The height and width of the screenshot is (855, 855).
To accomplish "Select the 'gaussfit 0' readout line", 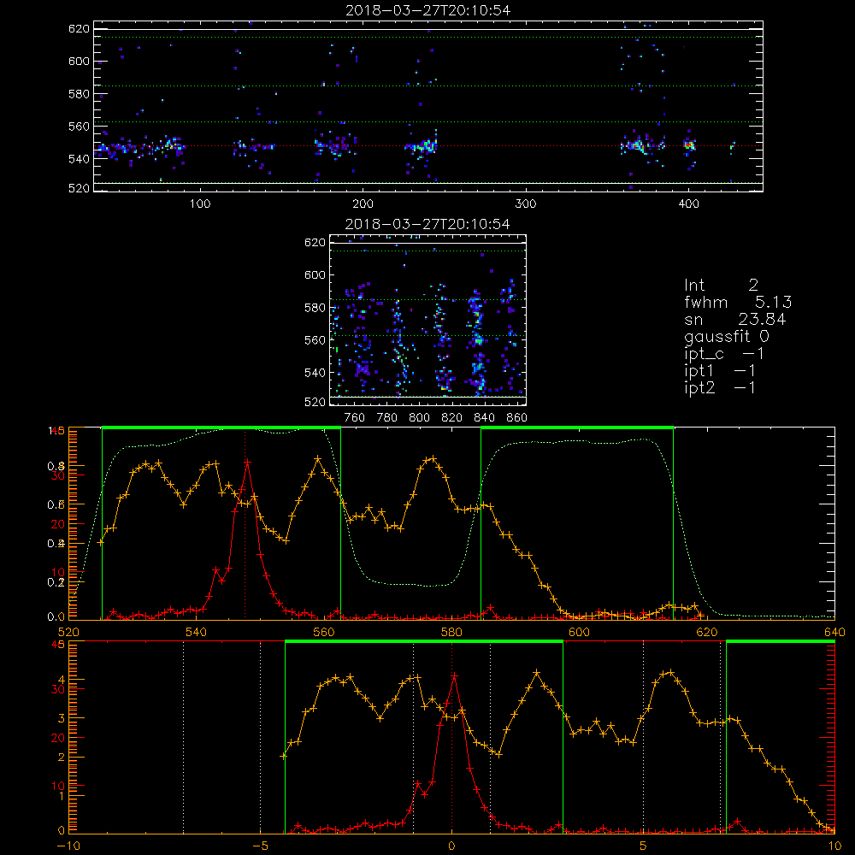I will 727,336.
